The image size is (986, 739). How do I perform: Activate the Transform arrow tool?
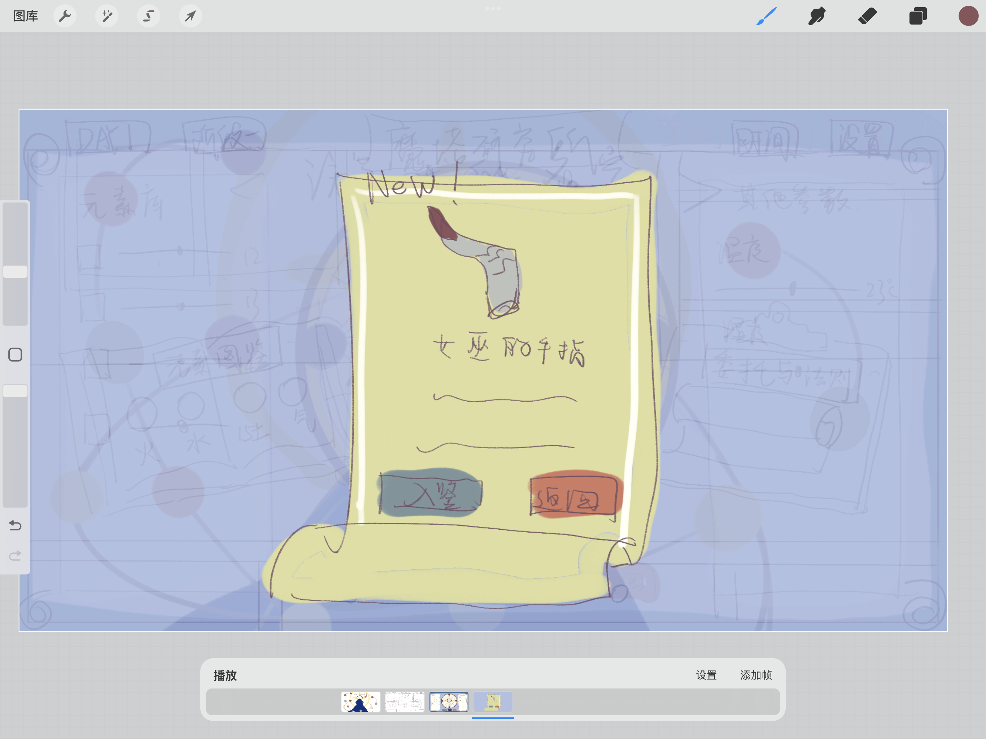pyautogui.click(x=190, y=17)
